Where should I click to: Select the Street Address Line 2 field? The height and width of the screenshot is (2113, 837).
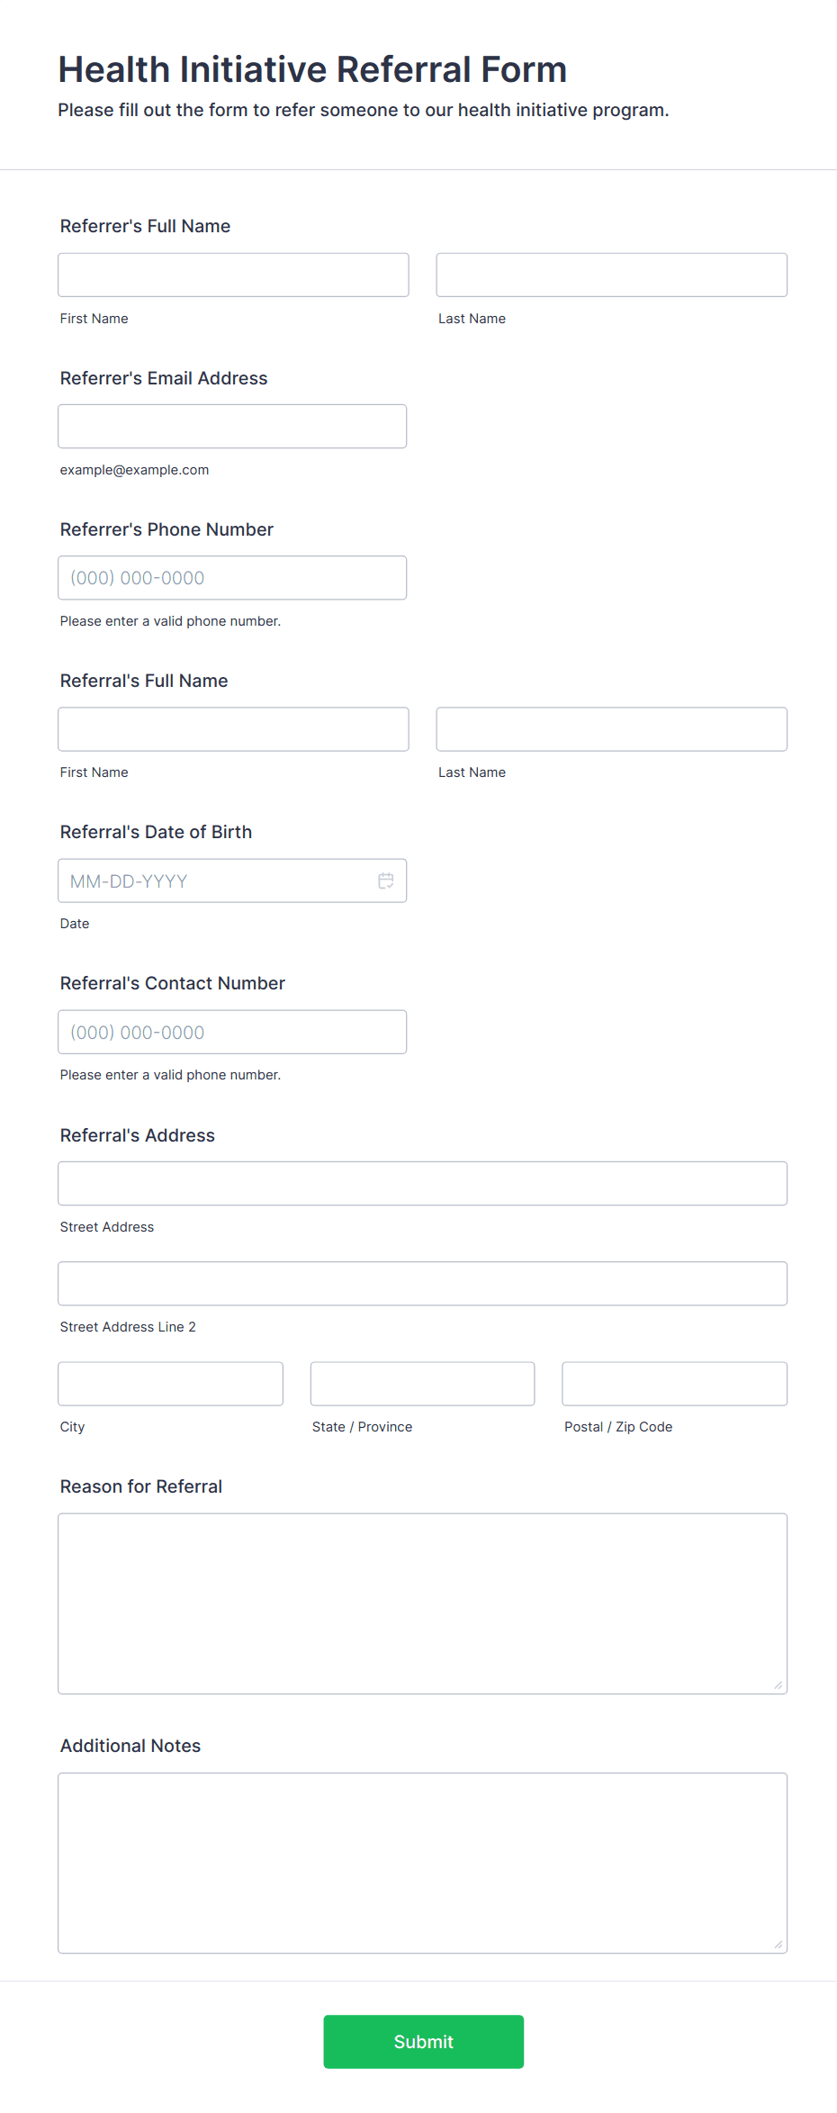pyautogui.click(x=422, y=1283)
